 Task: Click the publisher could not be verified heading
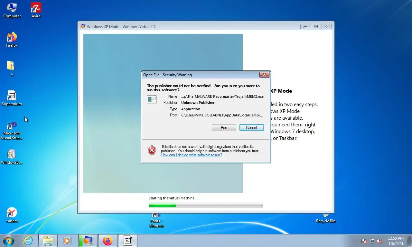coord(203,88)
